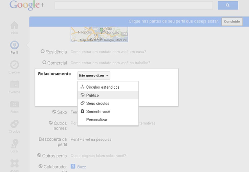Edit Comercial contact field placeholder
This screenshot has width=249, height=172.
pyautogui.click(x=110, y=63)
